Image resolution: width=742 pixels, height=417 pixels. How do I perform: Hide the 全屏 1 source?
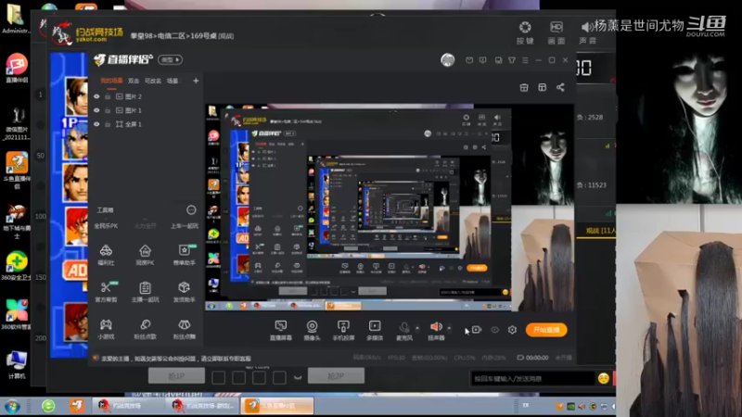point(96,124)
